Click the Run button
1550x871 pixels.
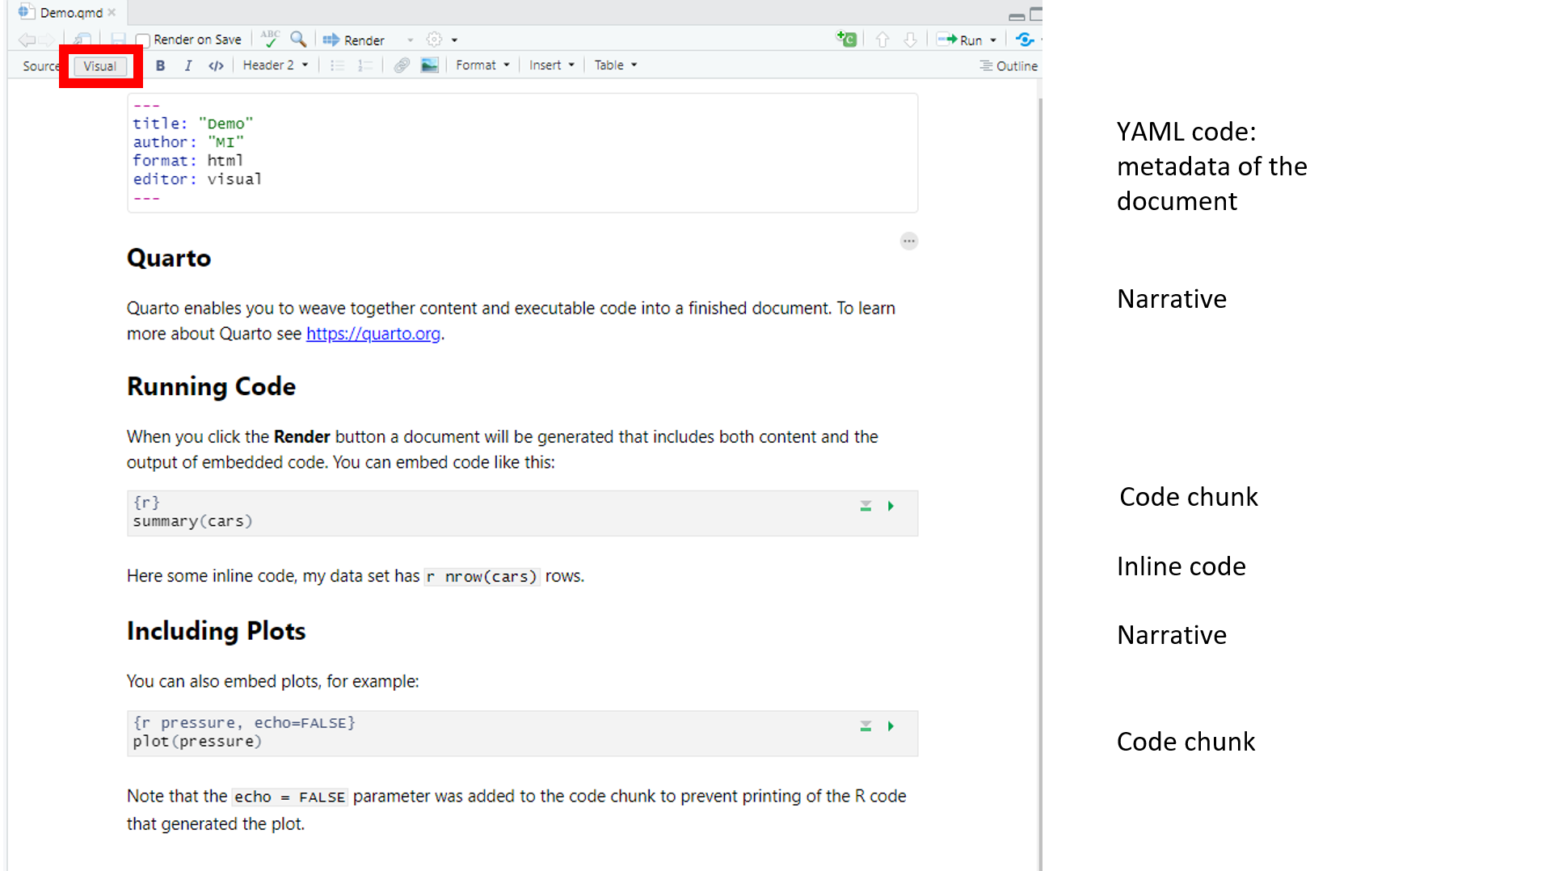(x=960, y=40)
